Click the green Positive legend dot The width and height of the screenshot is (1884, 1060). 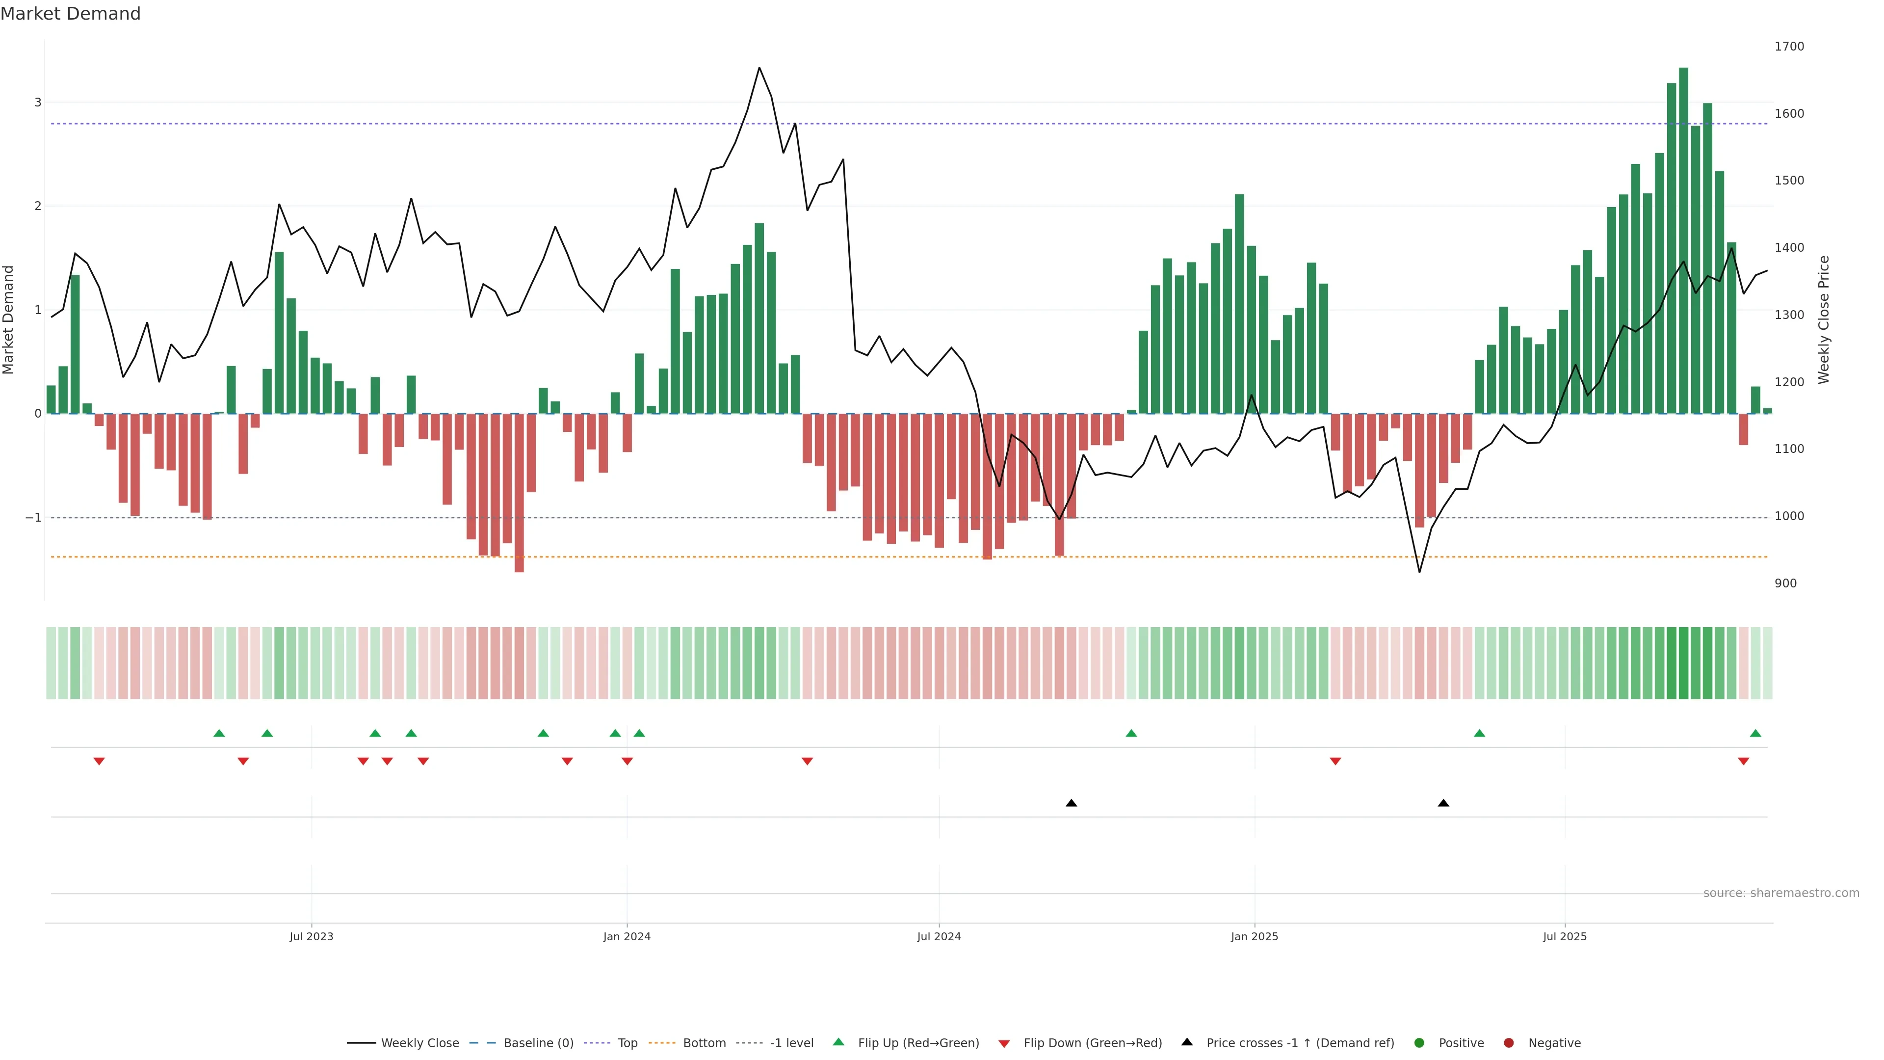(1419, 1042)
